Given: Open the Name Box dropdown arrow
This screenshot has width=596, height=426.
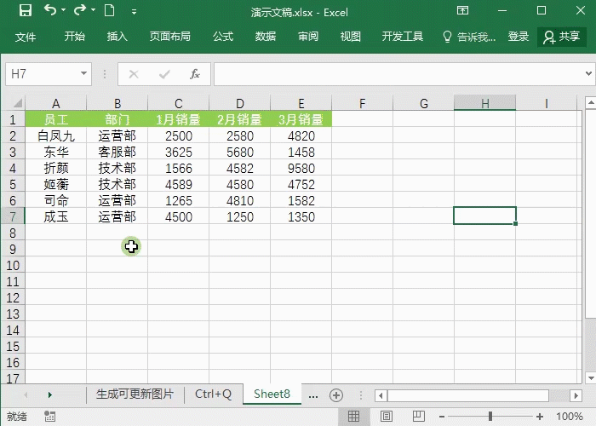Looking at the screenshot, I should pyautogui.click(x=83, y=74).
